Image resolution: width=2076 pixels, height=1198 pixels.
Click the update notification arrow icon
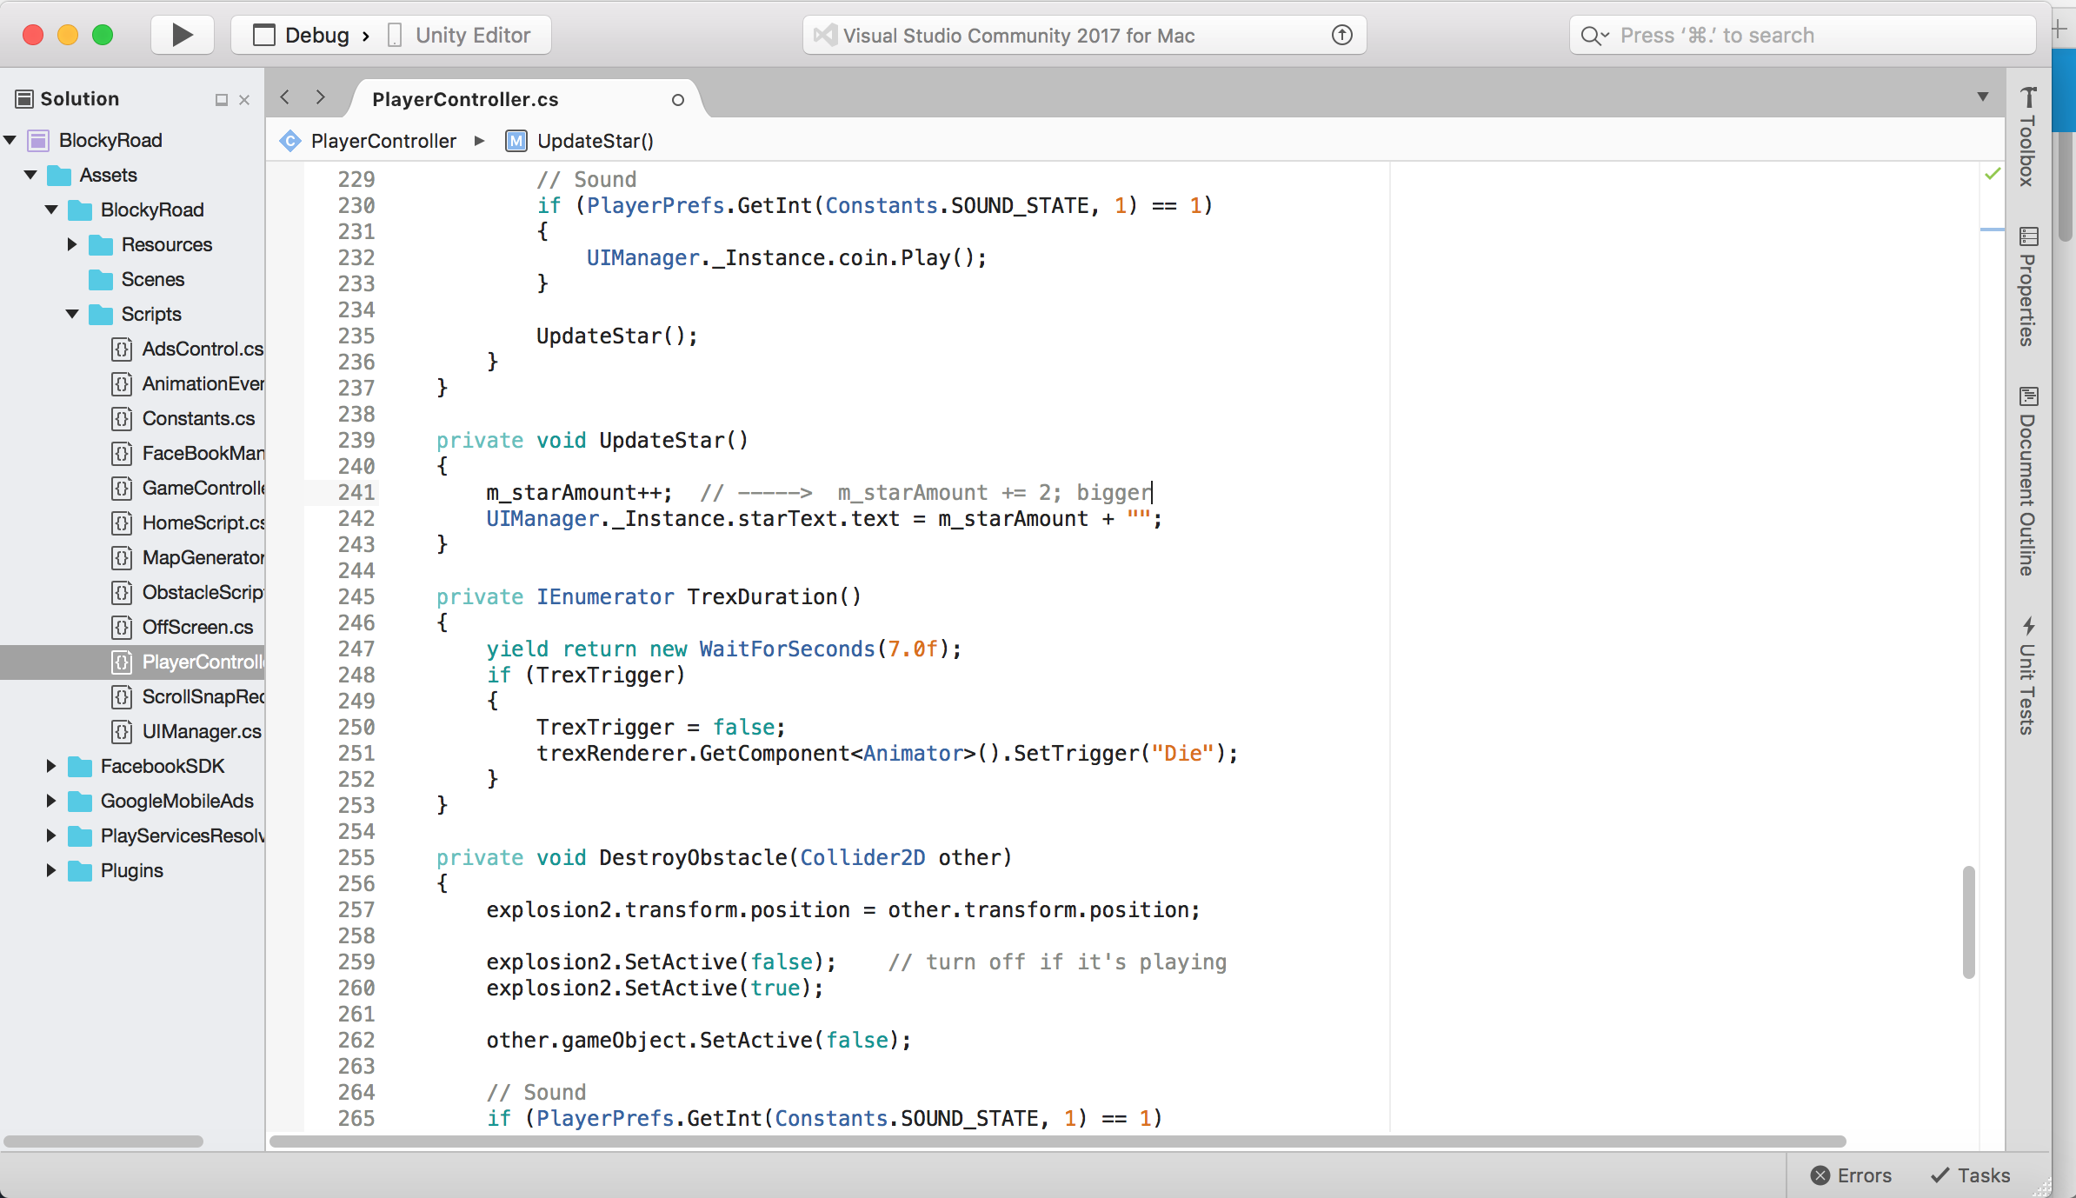coord(1342,35)
